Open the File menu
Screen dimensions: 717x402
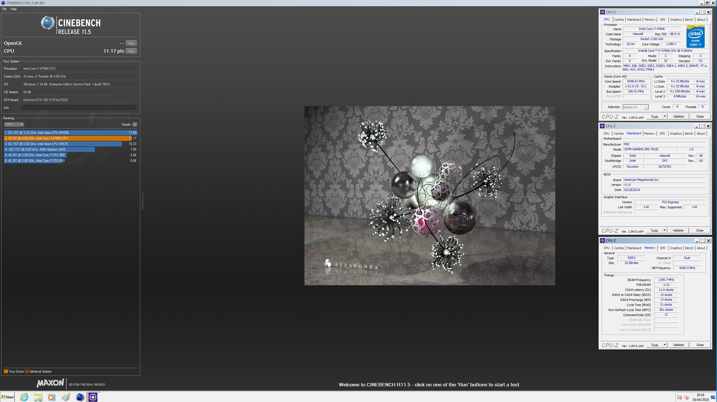point(4,9)
